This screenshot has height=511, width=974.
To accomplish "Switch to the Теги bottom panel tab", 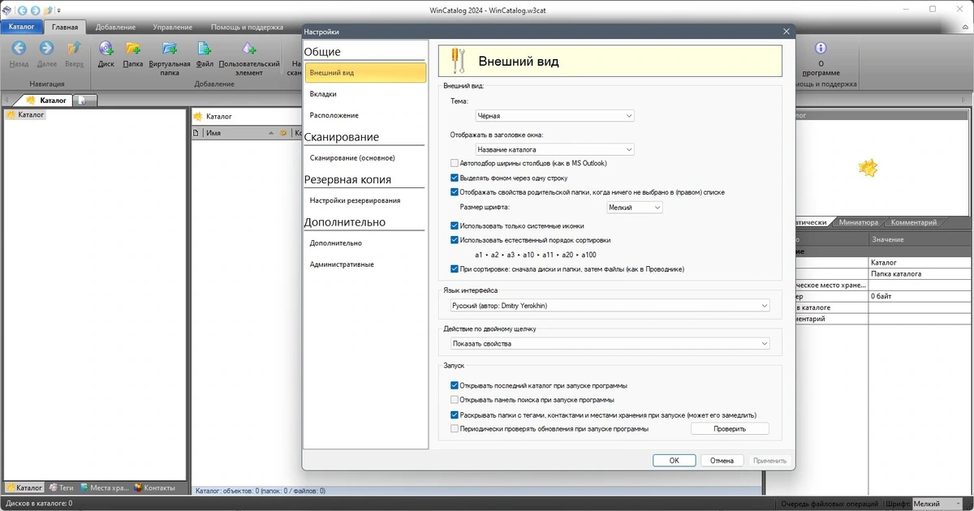I will tap(62, 488).
